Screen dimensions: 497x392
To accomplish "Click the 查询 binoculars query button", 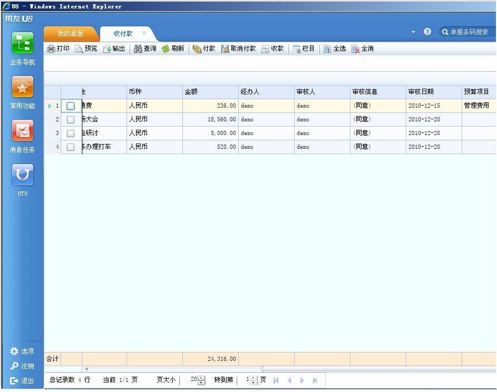I will pos(145,49).
